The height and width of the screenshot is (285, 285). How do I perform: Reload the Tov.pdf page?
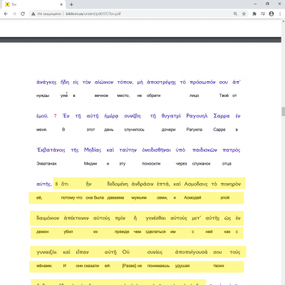[x=23, y=14]
